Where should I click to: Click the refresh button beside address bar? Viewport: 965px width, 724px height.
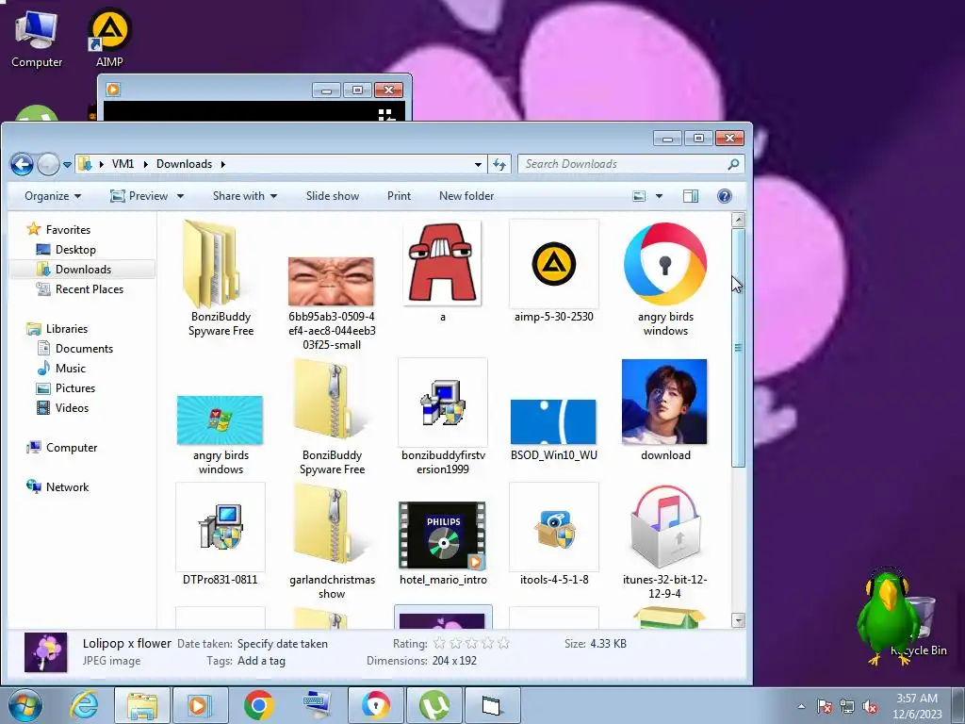tap(499, 164)
